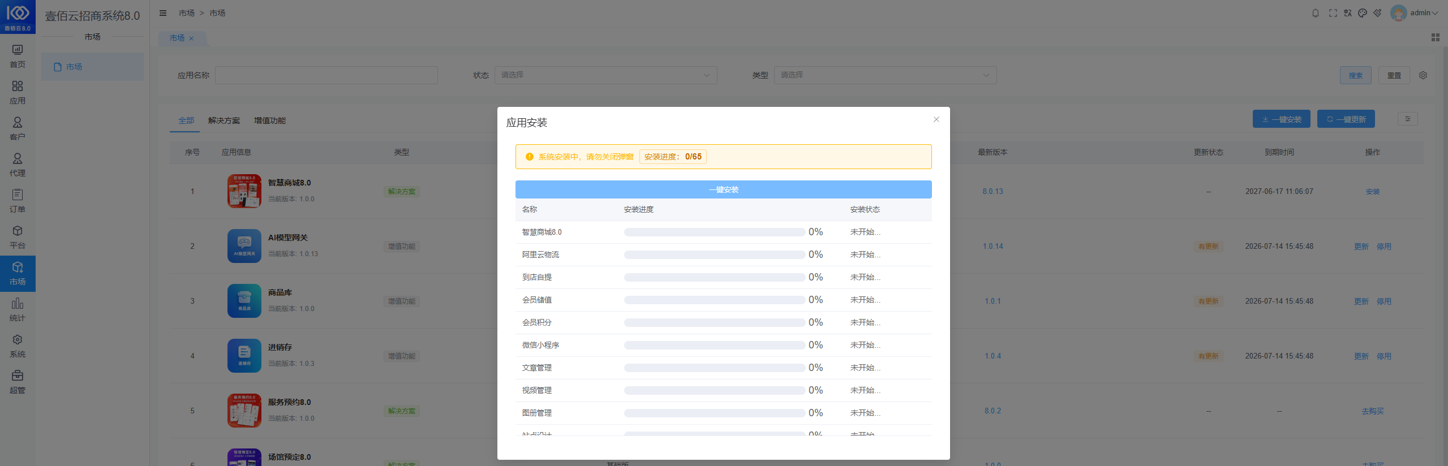Viewport: 1448px width, 466px height.
Task: Click the 阿里云物流 install progress bar
Action: coord(715,254)
